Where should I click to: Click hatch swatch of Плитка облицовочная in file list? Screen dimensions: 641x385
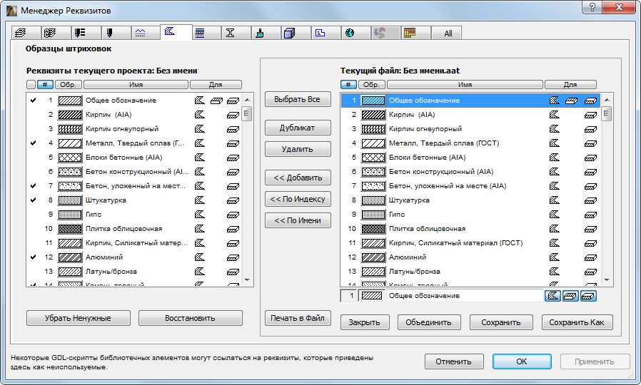pyautogui.click(x=373, y=229)
